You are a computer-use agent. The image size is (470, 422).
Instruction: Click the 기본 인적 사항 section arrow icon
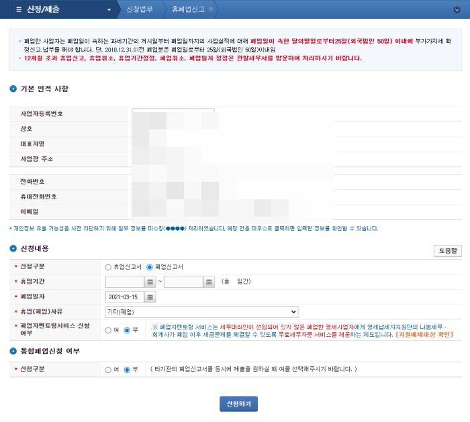pyautogui.click(x=13, y=89)
